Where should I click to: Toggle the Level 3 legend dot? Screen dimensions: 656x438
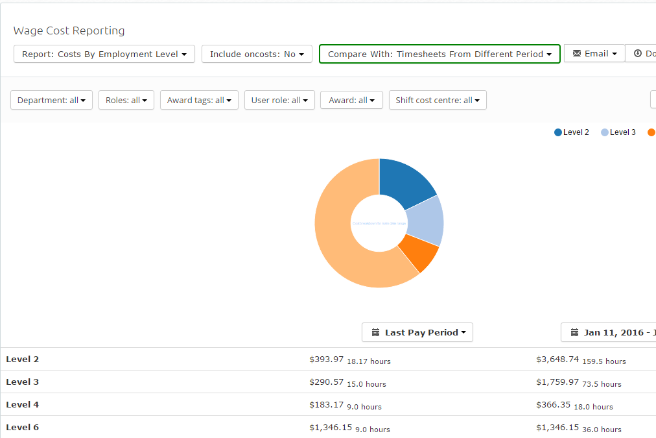pos(605,132)
